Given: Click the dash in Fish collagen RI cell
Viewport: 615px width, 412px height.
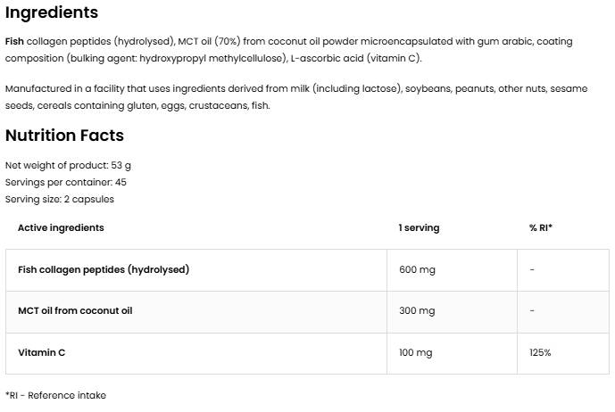Looking at the screenshot, I should [x=532, y=270].
